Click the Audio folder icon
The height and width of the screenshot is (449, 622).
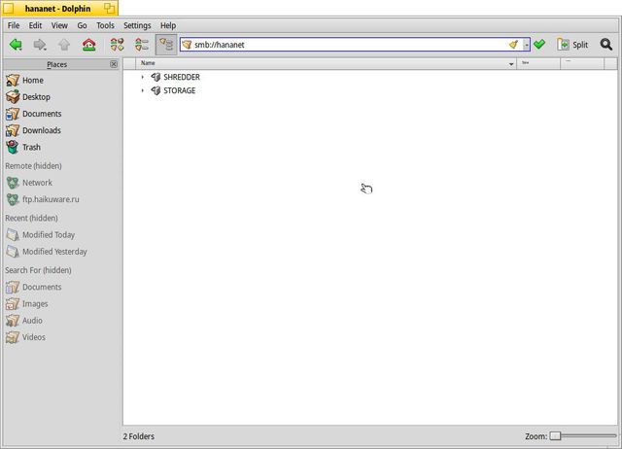click(x=13, y=321)
